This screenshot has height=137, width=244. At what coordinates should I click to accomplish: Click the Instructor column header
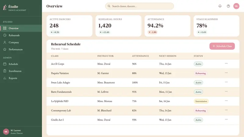tap(106, 56)
